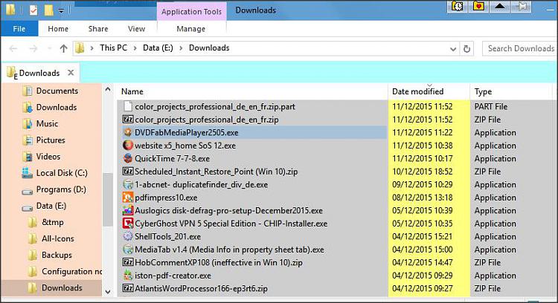Viewport: 558px width, 303px height.
Task: Refresh the Downloads folder
Action: 467,49
